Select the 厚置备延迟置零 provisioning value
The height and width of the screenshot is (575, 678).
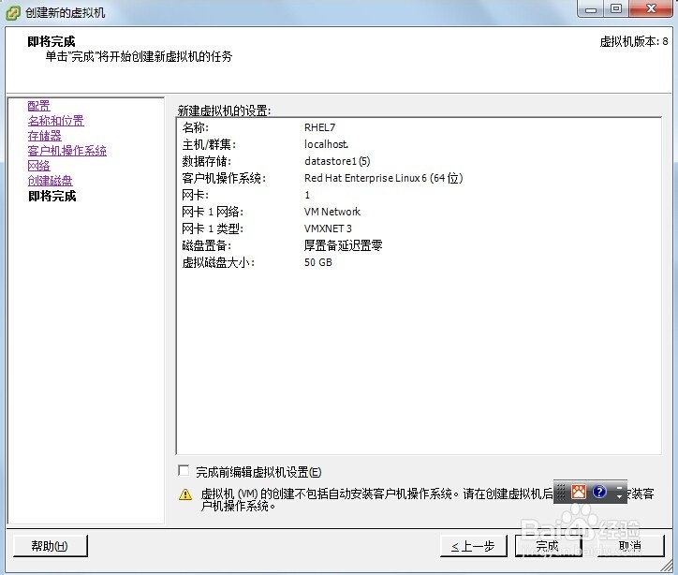[x=344, y=245]
